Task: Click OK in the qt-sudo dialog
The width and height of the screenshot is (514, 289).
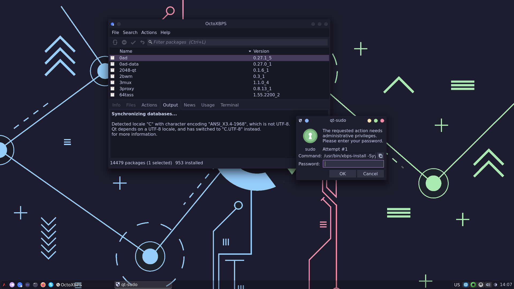Action: click(343, 174)
